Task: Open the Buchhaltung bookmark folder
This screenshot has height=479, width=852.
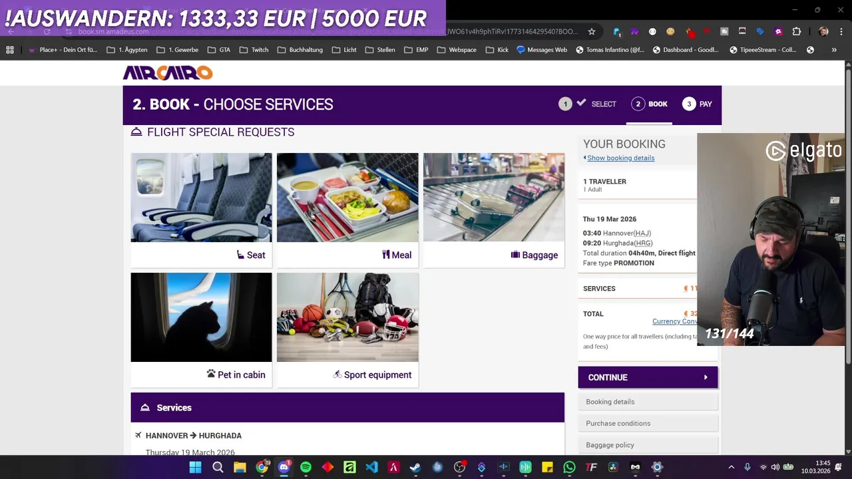Action: click(x=299, y=50)
